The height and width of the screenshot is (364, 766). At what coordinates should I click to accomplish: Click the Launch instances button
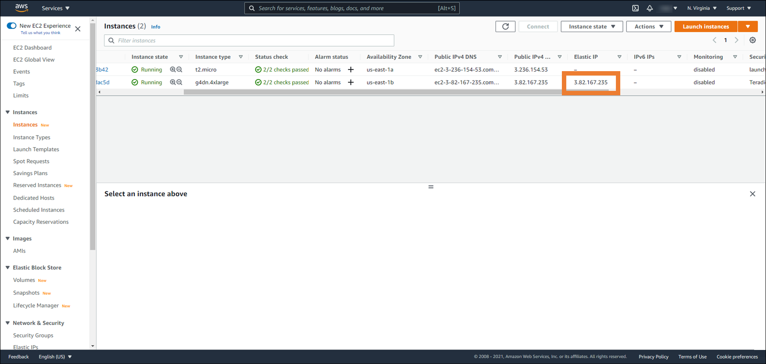pos(705,26)
